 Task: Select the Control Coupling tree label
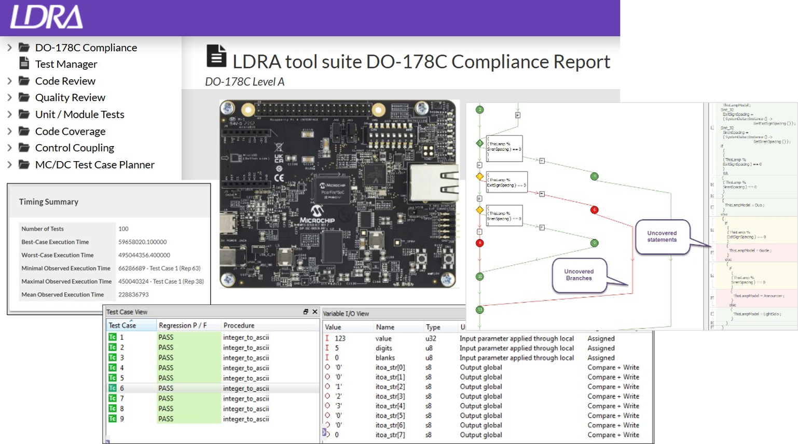[x=74, y=148]
